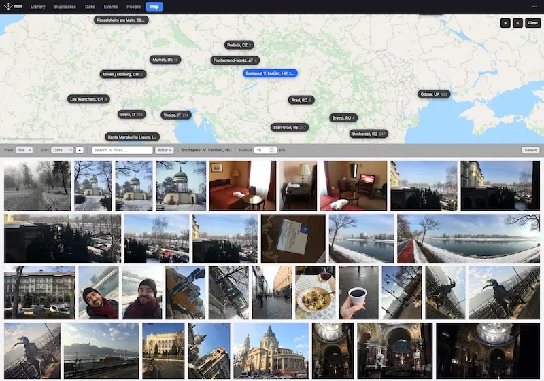Open the Date tab
This screenshot has width=544, height=381.
coord(90,7)
